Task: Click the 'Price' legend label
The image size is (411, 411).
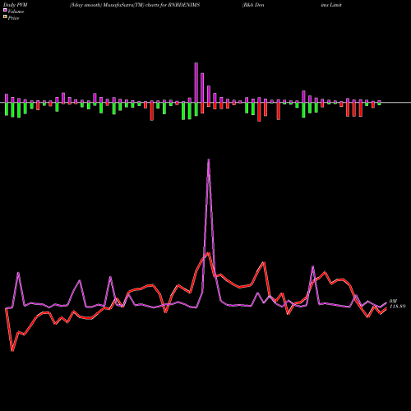Action: pos(13,18)
